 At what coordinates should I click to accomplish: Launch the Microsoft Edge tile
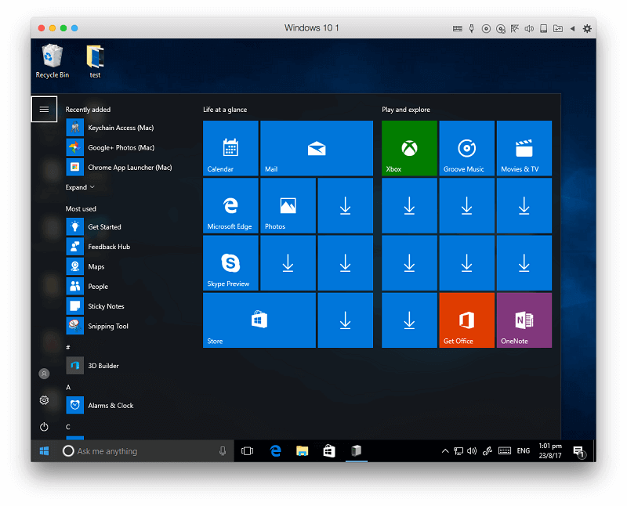[x=230, y=205]
